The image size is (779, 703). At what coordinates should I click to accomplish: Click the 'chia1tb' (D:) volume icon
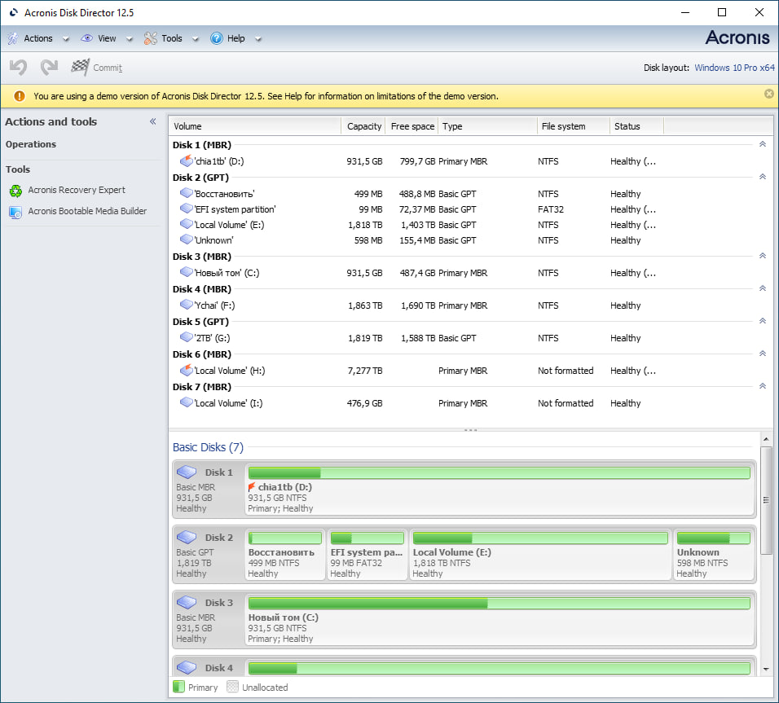click(x=187, y=160)
